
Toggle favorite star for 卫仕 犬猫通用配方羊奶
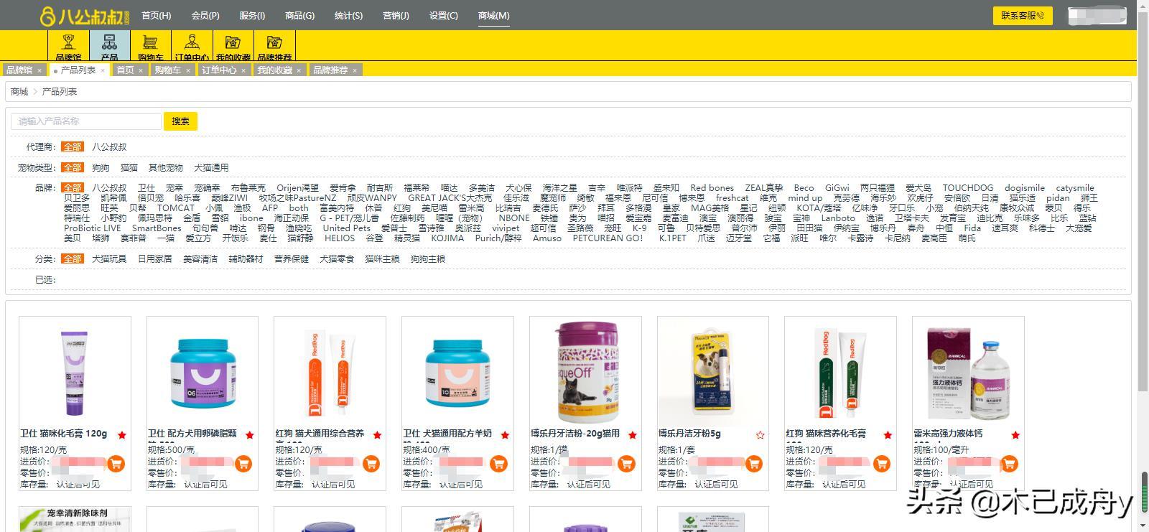pyautogui.click(x=505, y=435)
